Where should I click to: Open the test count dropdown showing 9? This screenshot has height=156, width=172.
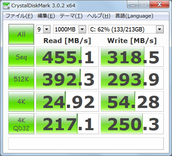[43, 29]
